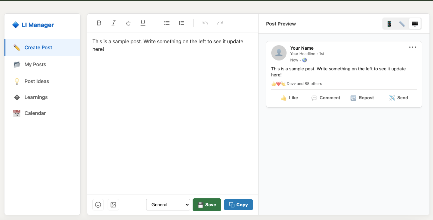433x220 pixels.
Task: Open the Post Ideas section
Action: (37, 82)
